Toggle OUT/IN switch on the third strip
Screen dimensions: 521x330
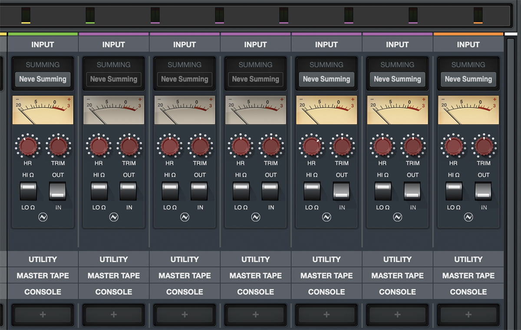[200, 191]
